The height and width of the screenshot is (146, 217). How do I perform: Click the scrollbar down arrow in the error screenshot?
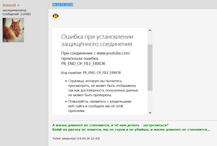coord(150,112)
